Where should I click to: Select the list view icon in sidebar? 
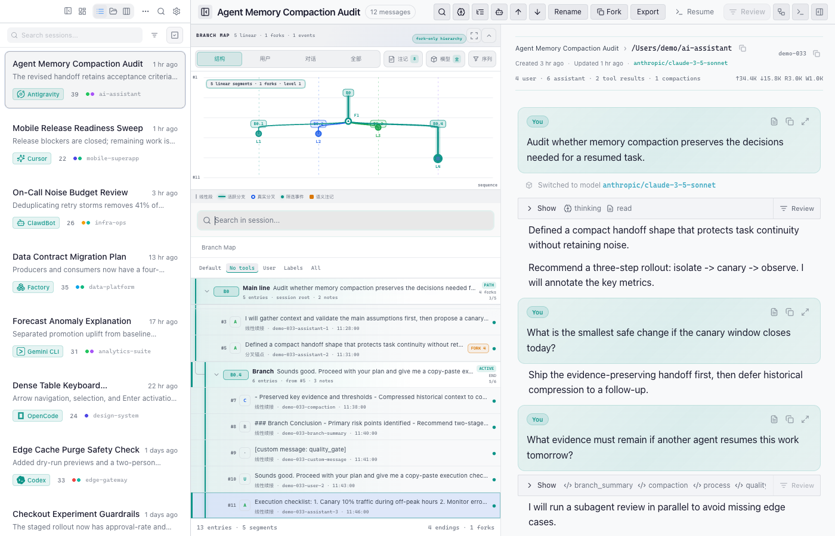click(100, 11)
